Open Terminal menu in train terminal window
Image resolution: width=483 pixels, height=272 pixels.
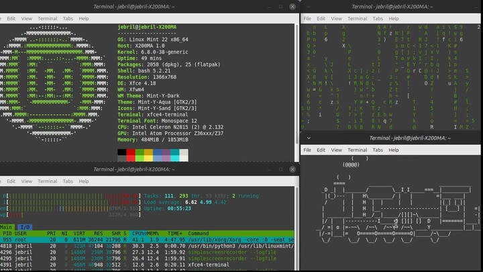point(358,150)
